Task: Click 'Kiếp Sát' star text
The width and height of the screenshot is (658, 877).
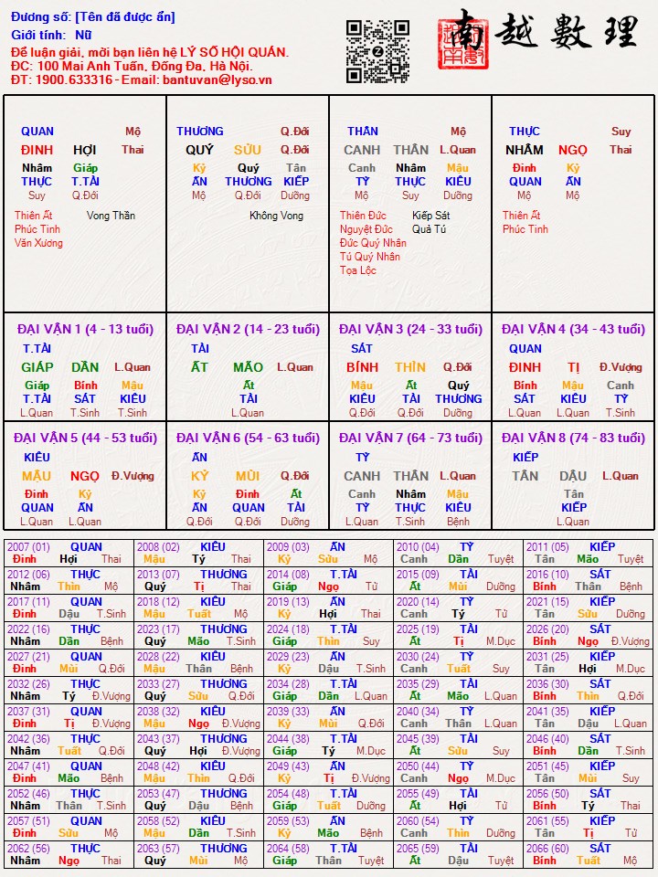Action: (x=430, y=216)
